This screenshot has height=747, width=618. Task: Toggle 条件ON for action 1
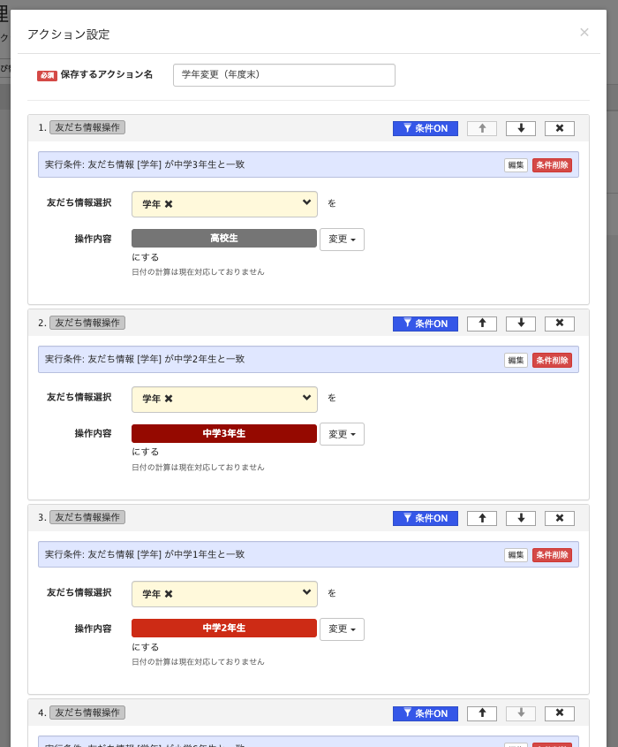425,128
